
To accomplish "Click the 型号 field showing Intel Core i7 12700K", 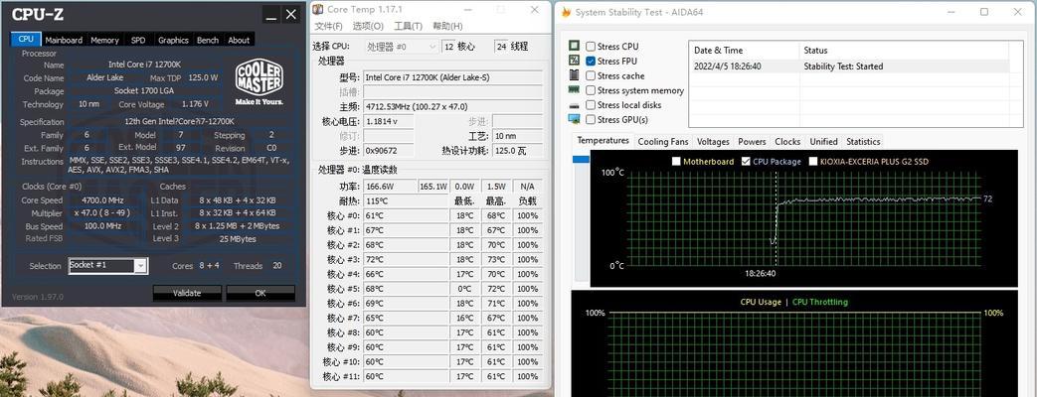I will click(x=453, y=77).
